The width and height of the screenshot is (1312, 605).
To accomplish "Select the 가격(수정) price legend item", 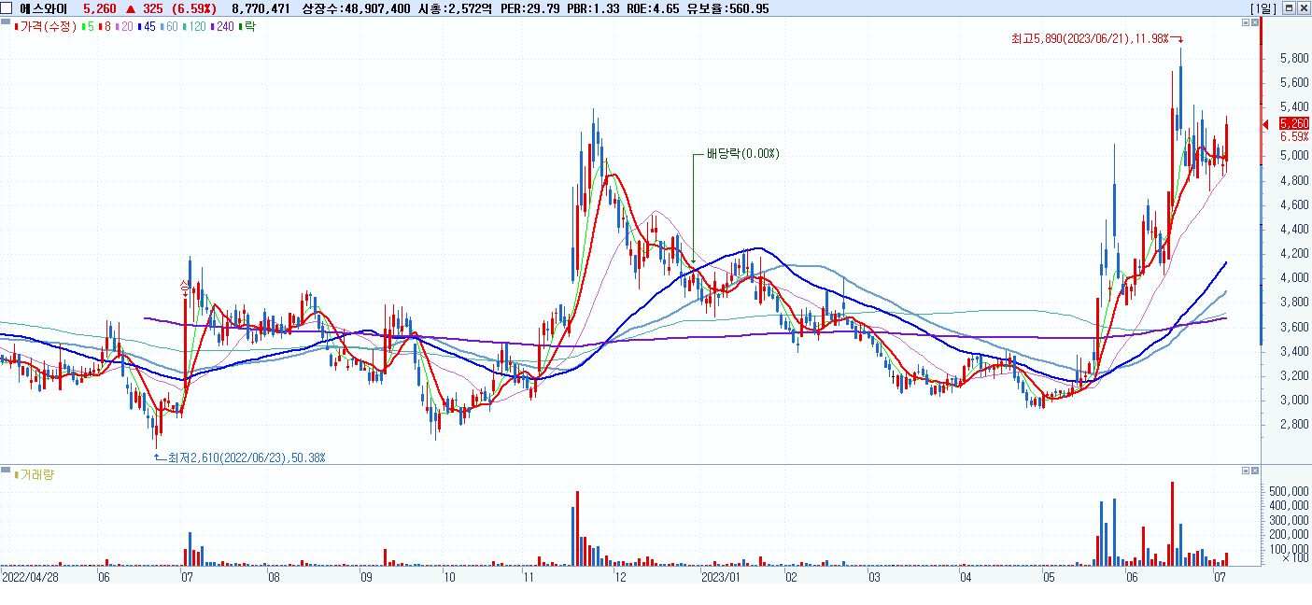I will pos(46,27).
